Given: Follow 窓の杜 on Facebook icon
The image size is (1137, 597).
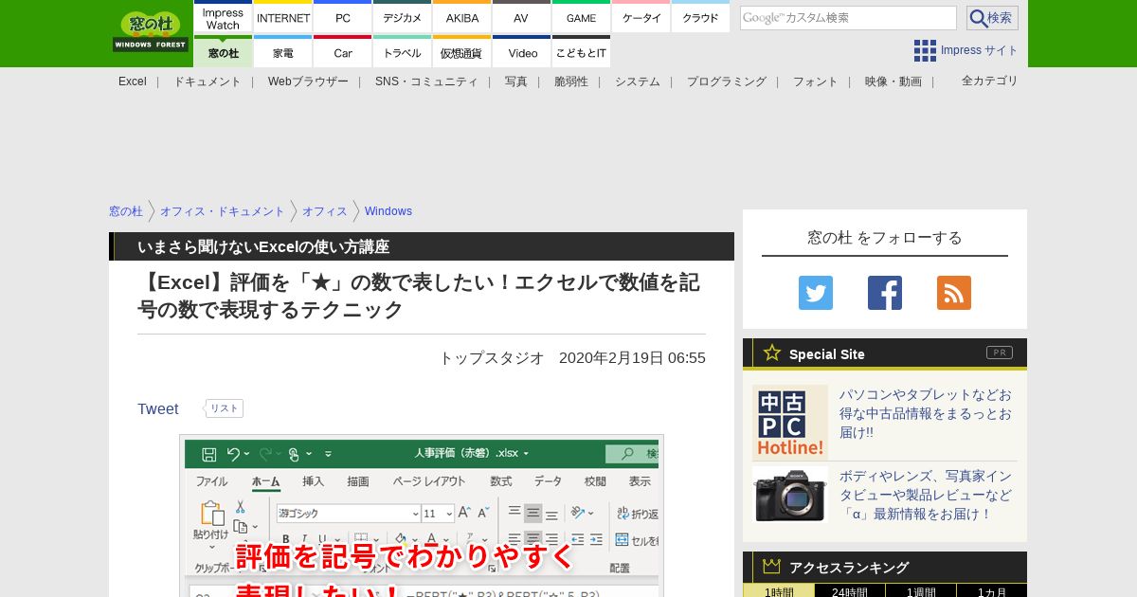Looking at the screenshot, I should tap(885, 293).
